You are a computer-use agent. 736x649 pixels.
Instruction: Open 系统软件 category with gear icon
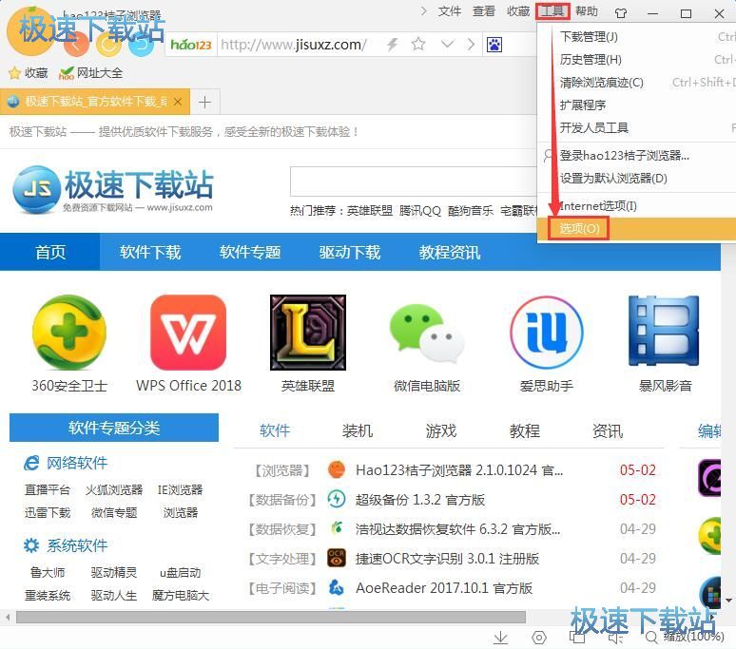(x=66, y=545)
